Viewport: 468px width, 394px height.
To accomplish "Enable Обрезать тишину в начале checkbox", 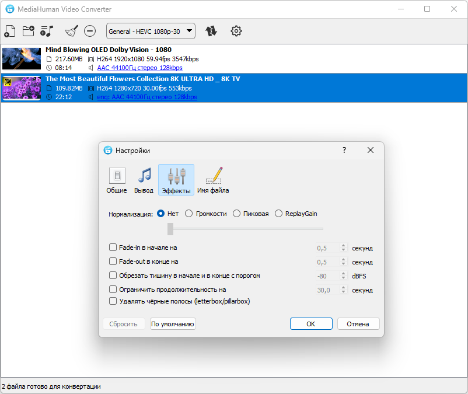I will [x=113, y=275].
